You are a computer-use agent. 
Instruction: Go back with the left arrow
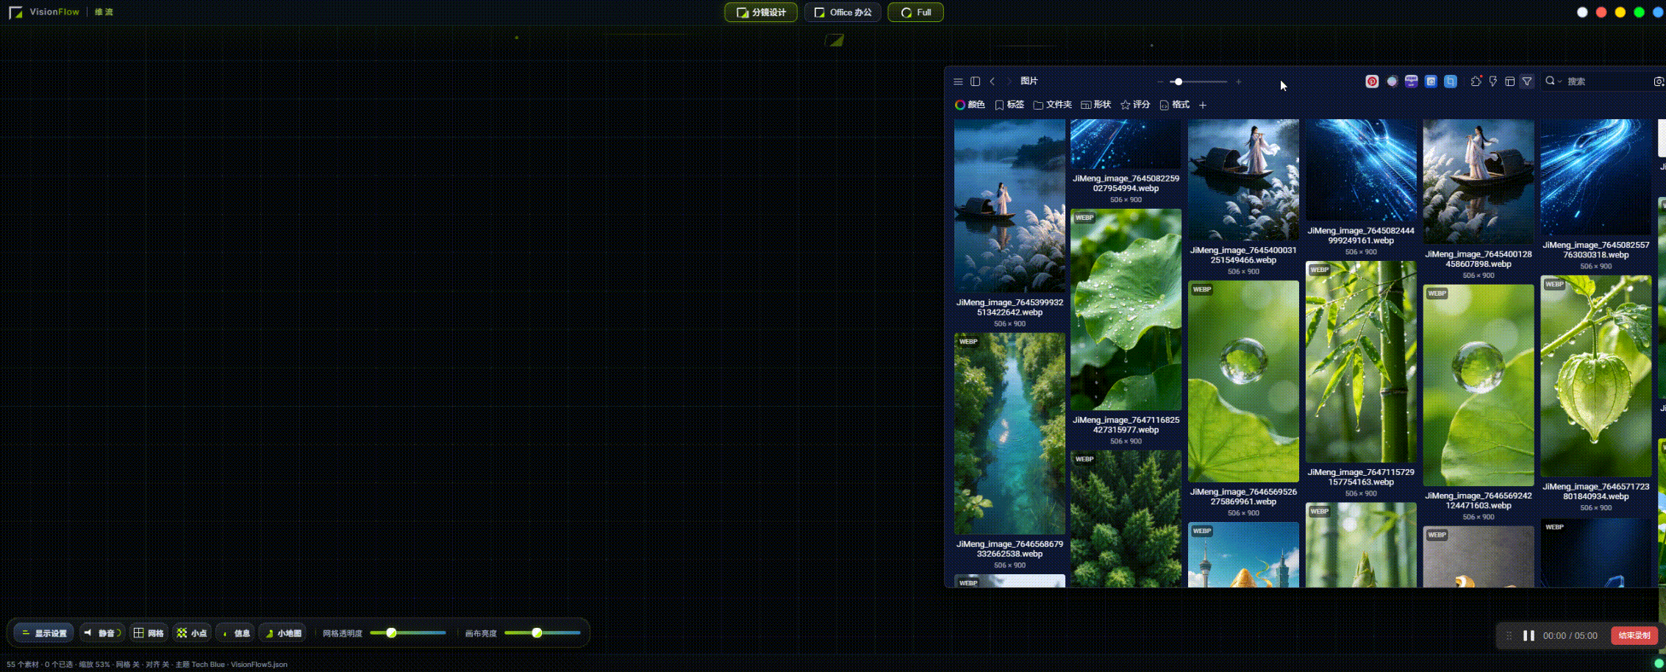pyautogui.click(x=993, y=82)
